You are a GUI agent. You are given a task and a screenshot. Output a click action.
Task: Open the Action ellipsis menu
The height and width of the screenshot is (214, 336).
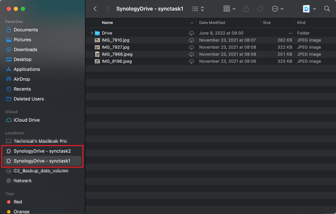coord(277,9)
